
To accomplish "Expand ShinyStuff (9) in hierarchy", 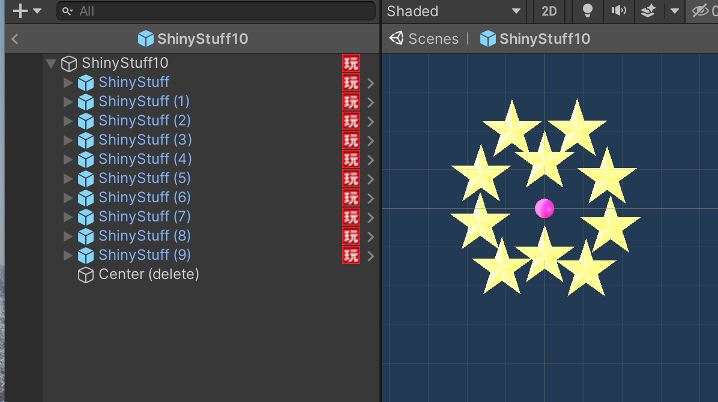I will (x=68, y=256).
